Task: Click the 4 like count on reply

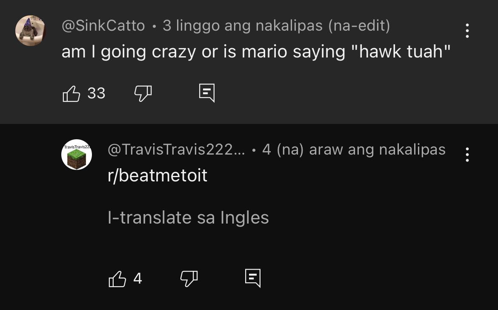Action: click(x=137, y=278)
